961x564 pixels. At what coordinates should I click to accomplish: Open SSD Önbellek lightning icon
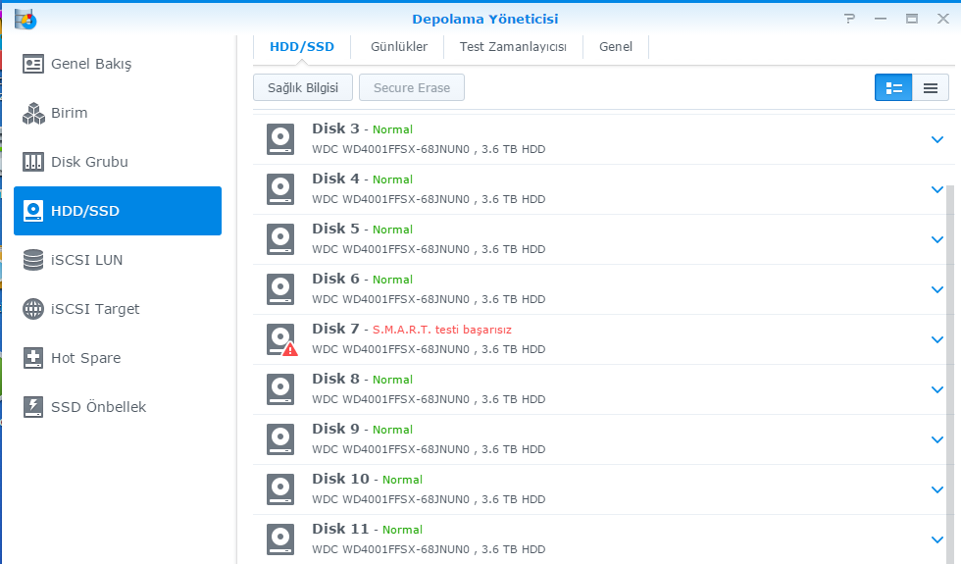click(x=33, y=407)
